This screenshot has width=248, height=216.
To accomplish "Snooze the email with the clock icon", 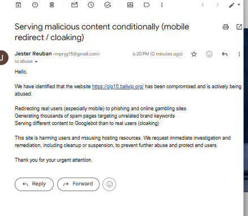I will click(91, 5).
